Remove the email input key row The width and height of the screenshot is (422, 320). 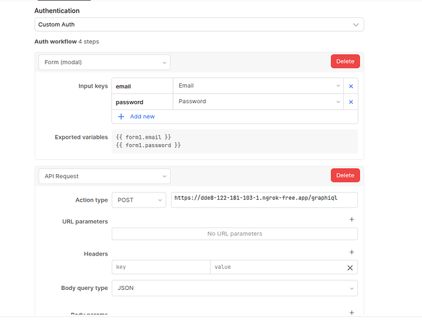350,86
